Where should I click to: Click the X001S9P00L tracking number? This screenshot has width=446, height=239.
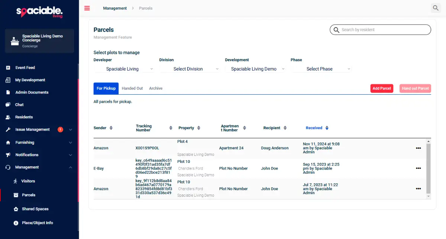click(x=147, y=148)
